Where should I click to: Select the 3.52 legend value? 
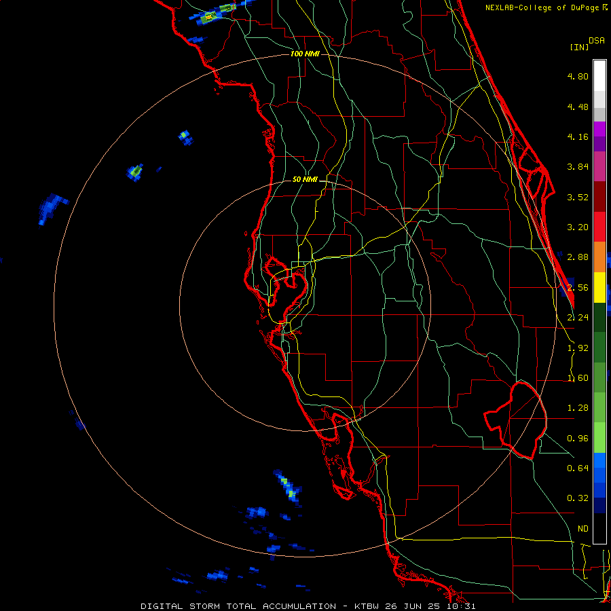[578, 197]
